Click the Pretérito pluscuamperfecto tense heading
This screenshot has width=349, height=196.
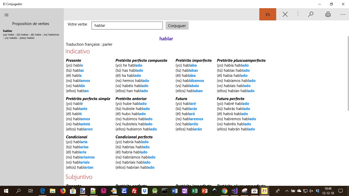point(241,60)
